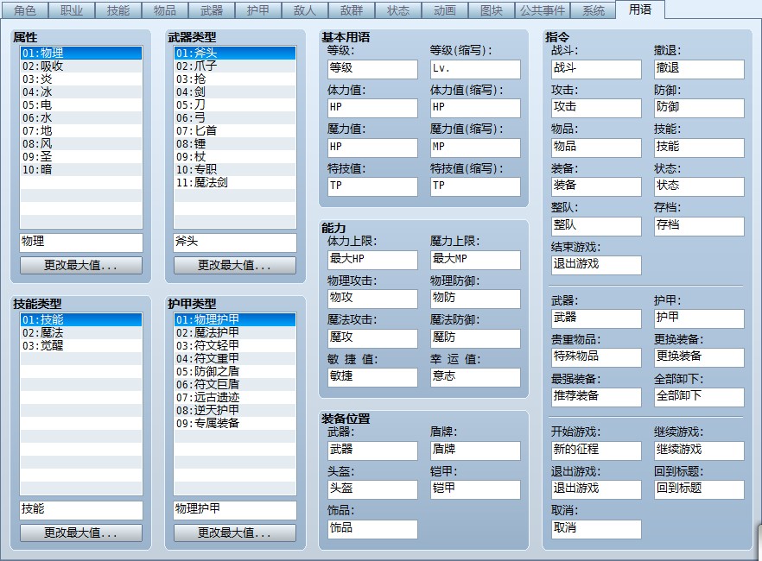The image size is (762, 561).
Task: Click the 贵重物品 field containing 特殊物品
Action: point(596,357)
